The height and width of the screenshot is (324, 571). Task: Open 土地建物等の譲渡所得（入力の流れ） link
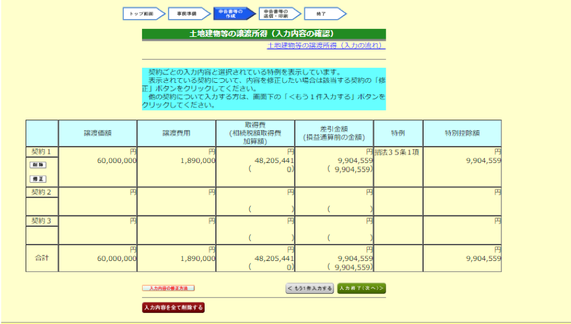tap(325, 45)
